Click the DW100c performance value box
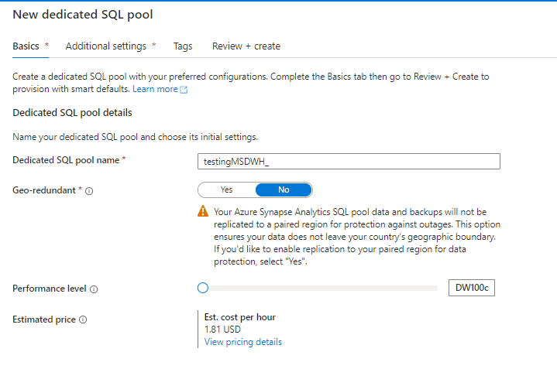 click(471, 288)
